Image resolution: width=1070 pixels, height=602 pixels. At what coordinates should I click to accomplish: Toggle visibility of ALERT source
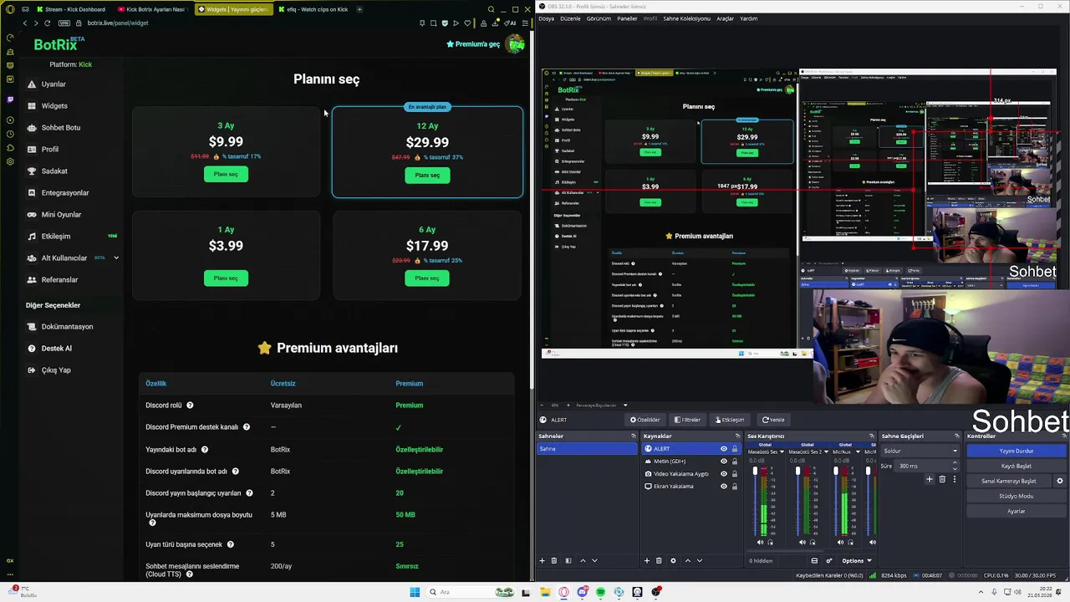coord(724,449)
